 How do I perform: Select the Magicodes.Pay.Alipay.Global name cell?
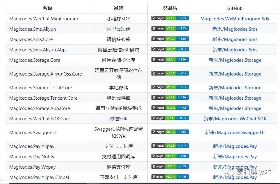47,177
